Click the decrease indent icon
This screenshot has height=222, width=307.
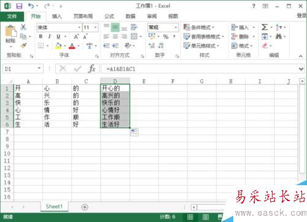pos(106,45)
